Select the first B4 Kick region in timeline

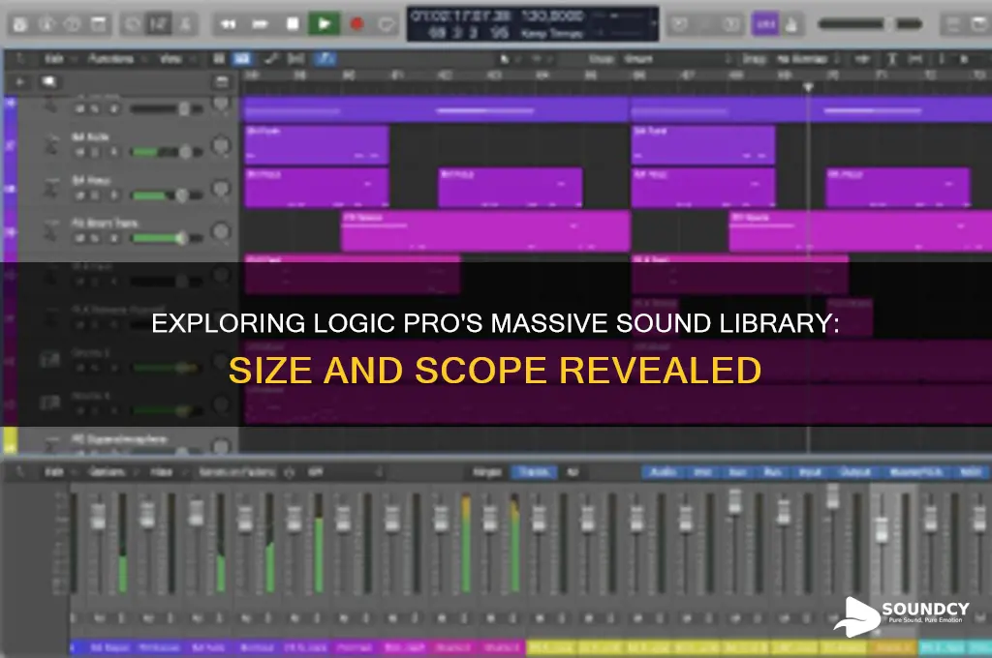pyautogui.click(x=317, y=145)
